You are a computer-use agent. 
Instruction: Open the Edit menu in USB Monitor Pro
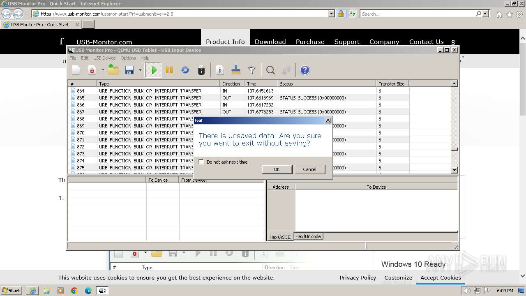pos(85,58)
